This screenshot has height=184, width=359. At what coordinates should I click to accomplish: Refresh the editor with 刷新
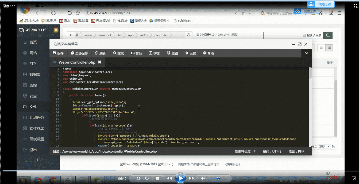click(x=100, y=53)
